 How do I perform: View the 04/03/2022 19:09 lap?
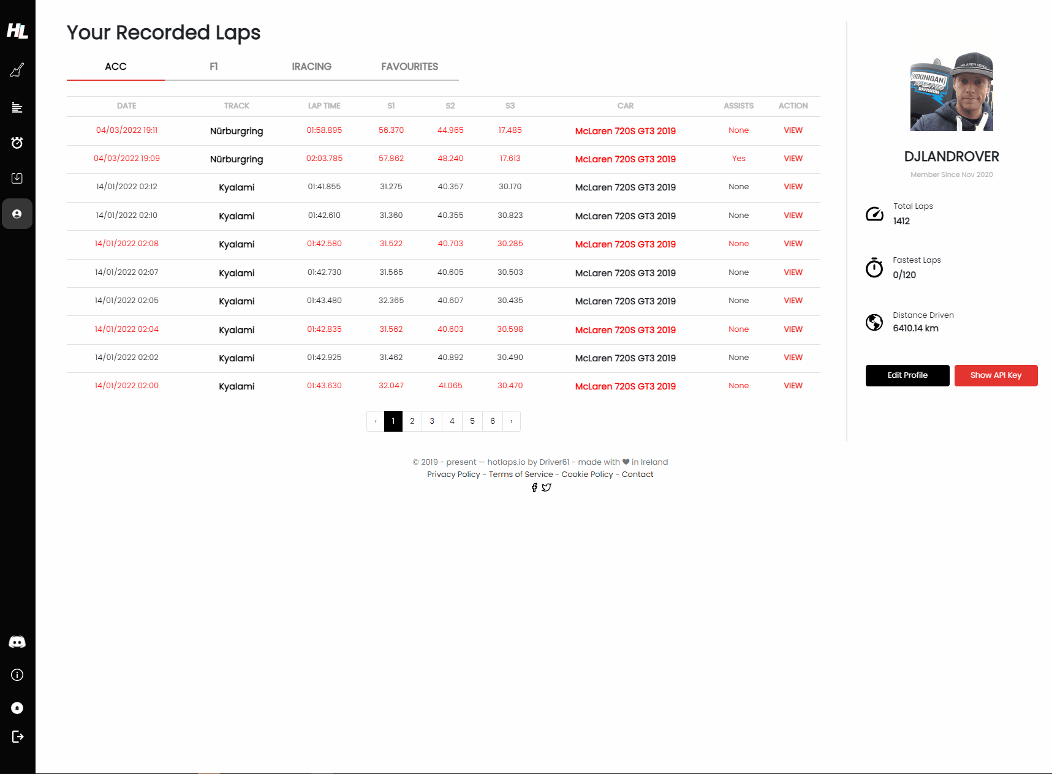(x=793, y=159)
